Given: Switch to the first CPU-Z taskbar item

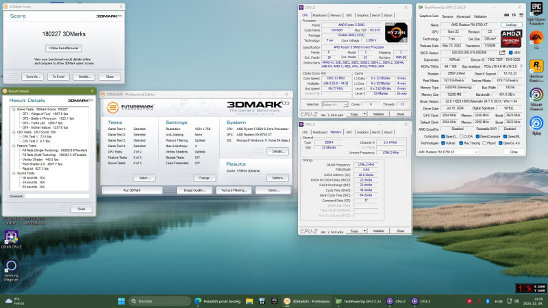Looking at the screenshot, I should [x=396, y=301].
